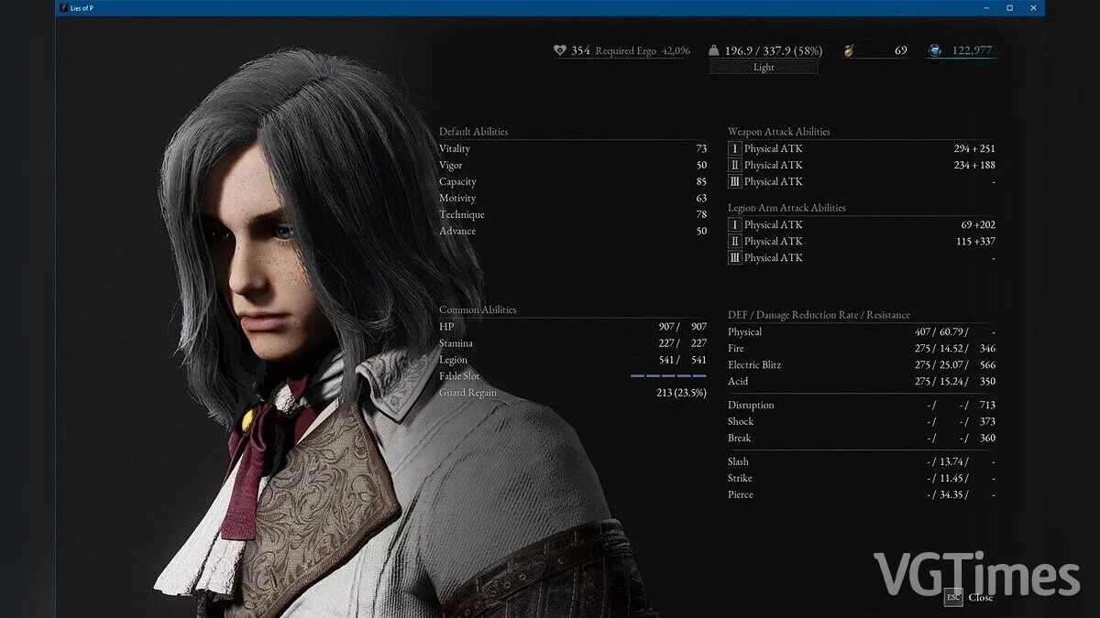Viewport: 1100px width, 618px height.
Task: Select weapon slot II icon under Weapon Attack Abilities
Action: click(x=734, y=165)
